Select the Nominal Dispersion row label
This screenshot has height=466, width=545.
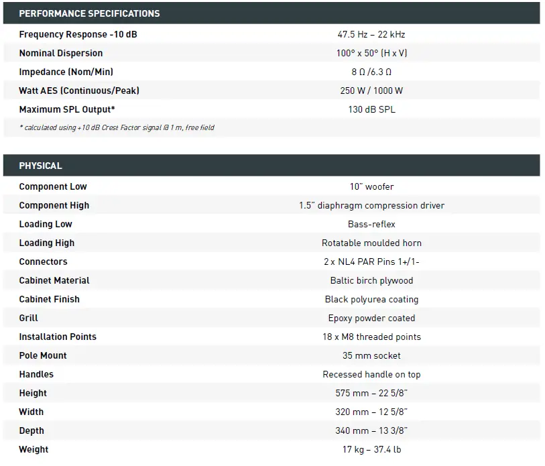click(61, 53)
